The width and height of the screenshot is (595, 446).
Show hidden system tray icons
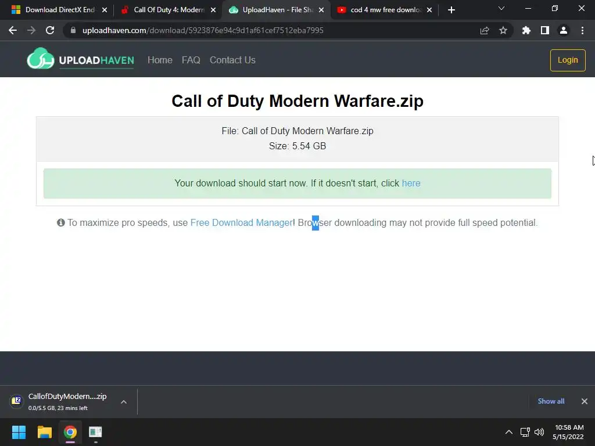(509, 432)
